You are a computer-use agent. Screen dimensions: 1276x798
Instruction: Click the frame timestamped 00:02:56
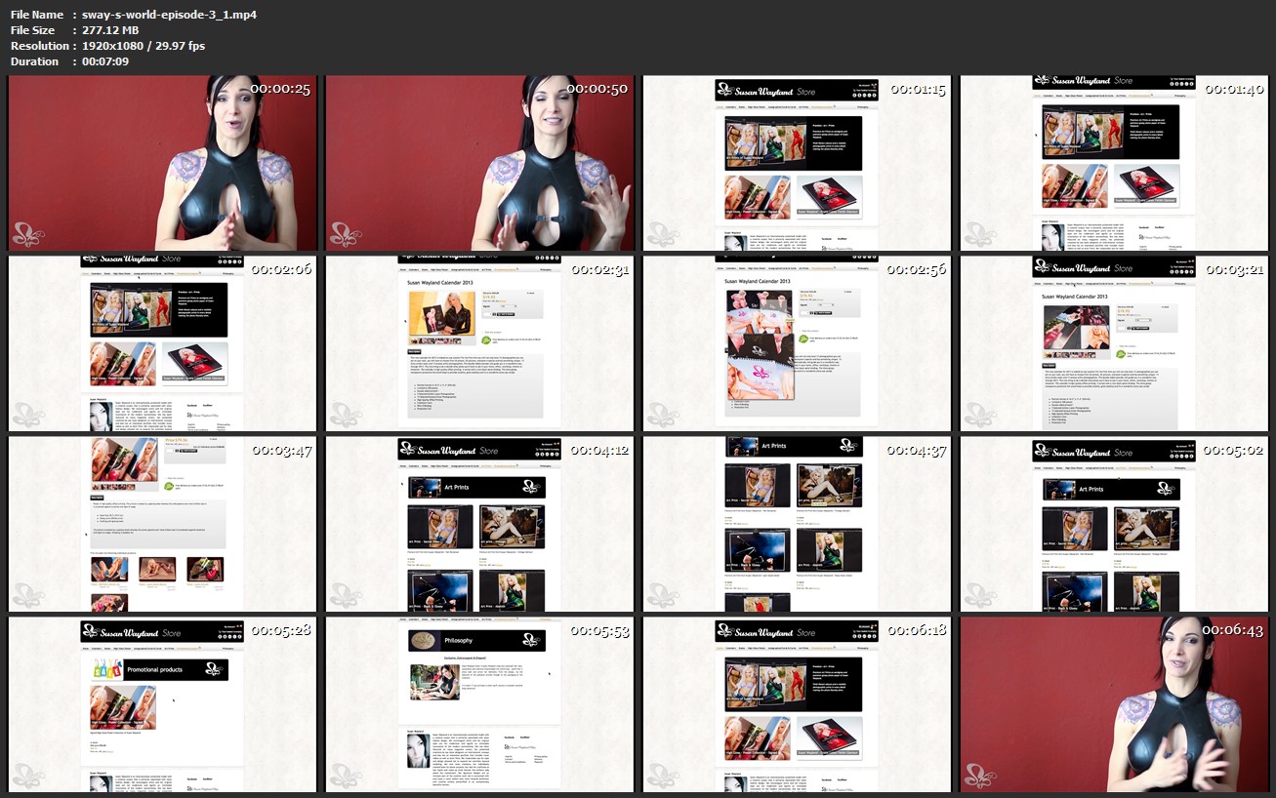tap(797, 343)
